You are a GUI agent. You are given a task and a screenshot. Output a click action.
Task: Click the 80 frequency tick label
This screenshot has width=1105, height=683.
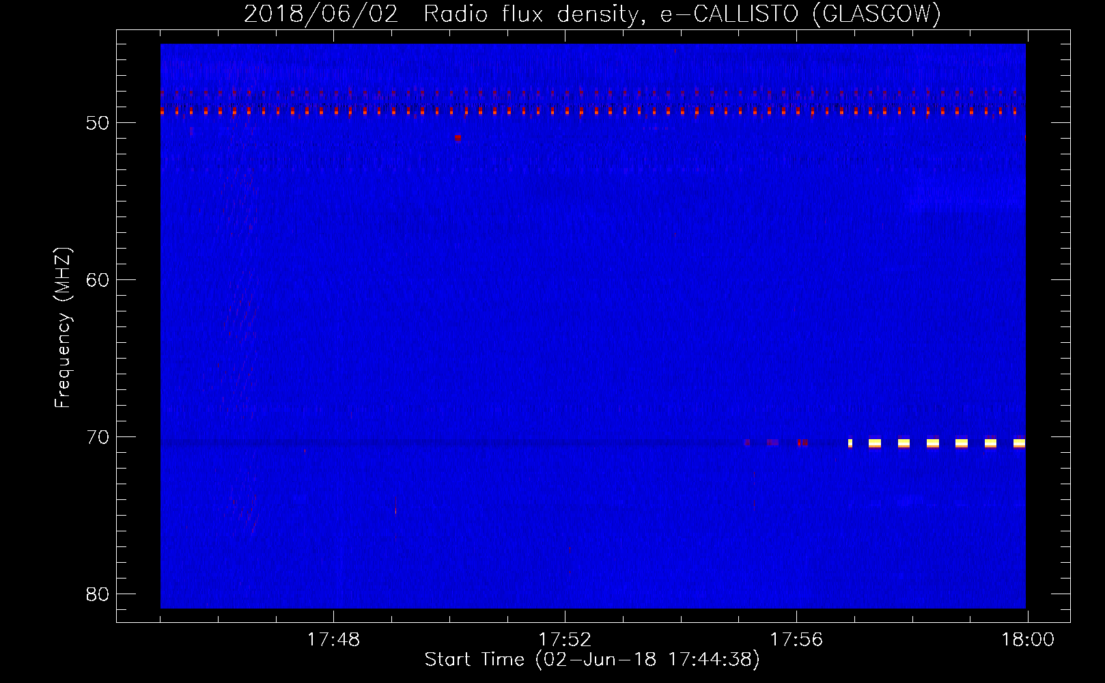(x=98, y=594)
